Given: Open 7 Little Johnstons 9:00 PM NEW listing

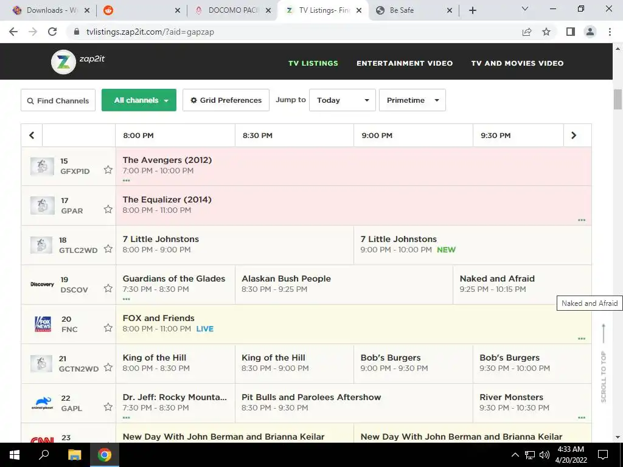Looking at the screenshot, I should click(472, 245).
